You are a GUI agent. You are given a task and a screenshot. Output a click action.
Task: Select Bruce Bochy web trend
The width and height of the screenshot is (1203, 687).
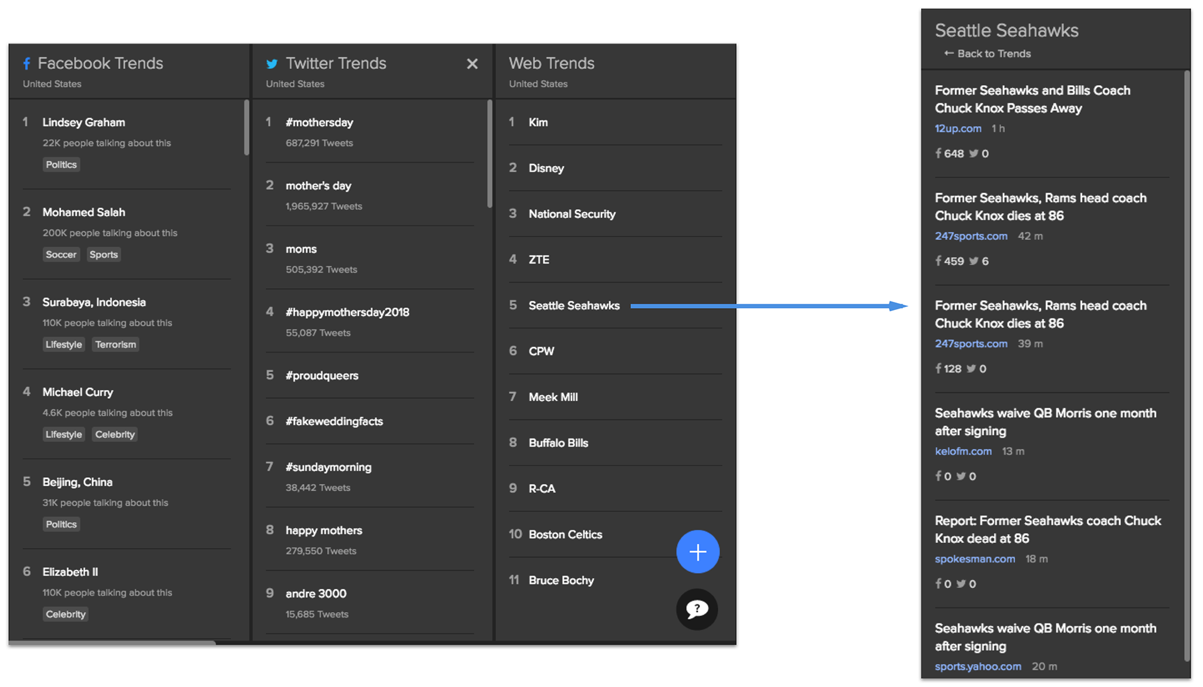pyautogui.click(x=561, y=580)
